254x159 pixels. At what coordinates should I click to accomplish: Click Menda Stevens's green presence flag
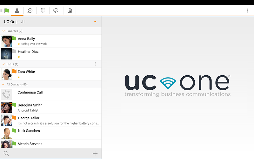point(14,143)
